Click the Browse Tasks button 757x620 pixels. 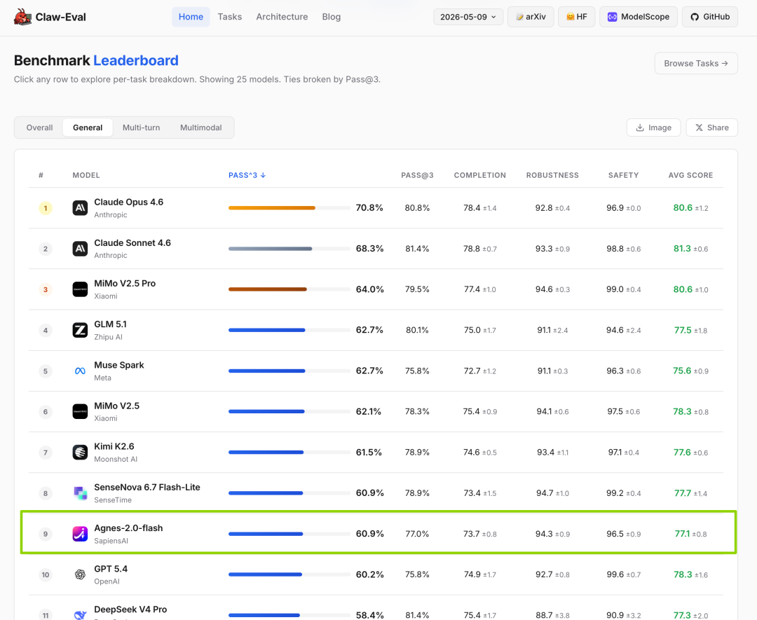696,63
